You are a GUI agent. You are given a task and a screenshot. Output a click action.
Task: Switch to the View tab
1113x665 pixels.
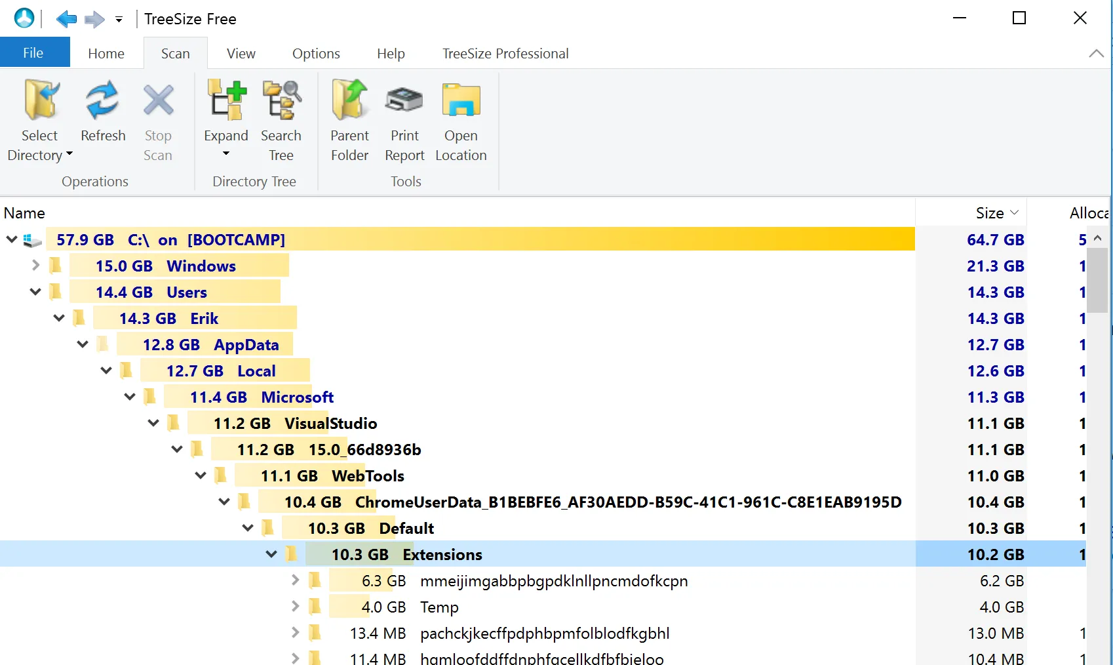point(241,53)
